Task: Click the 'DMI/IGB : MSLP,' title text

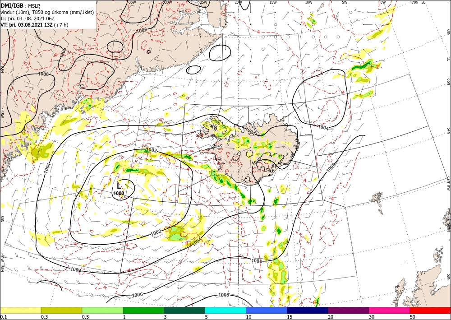Action: (x=21, y=5)
